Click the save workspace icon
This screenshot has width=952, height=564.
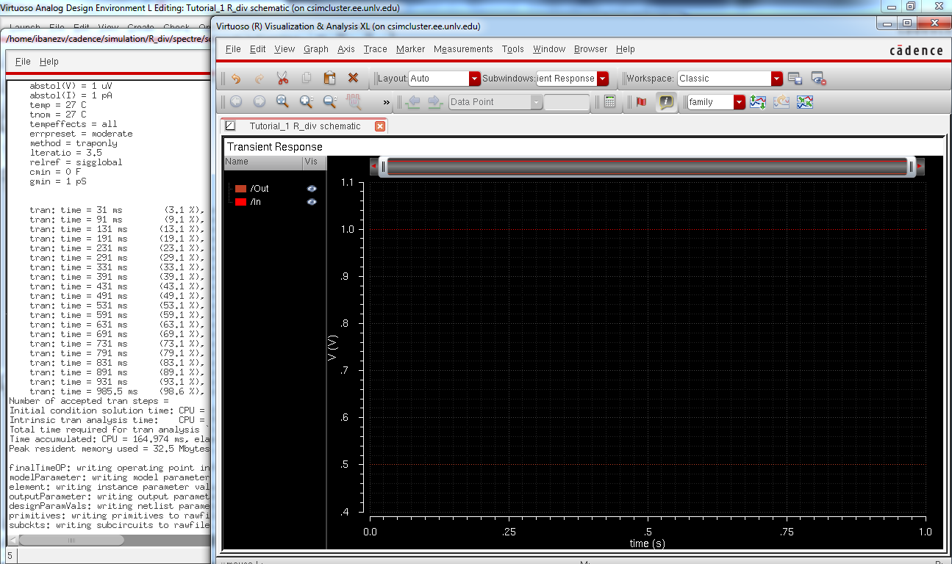[795, 79]
